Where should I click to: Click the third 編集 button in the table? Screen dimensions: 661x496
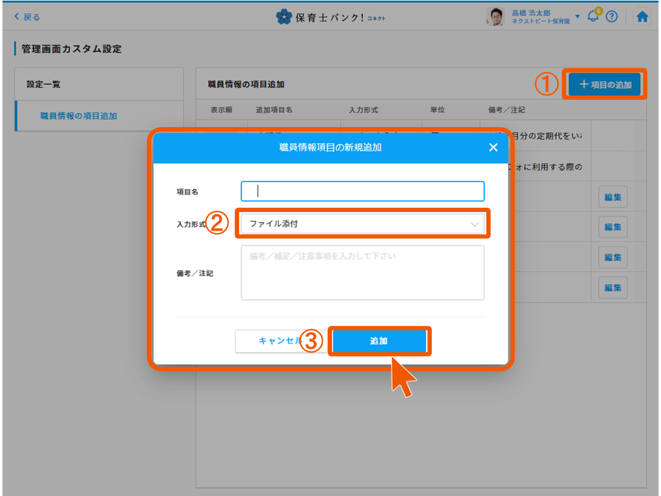(x=613, y=257)
